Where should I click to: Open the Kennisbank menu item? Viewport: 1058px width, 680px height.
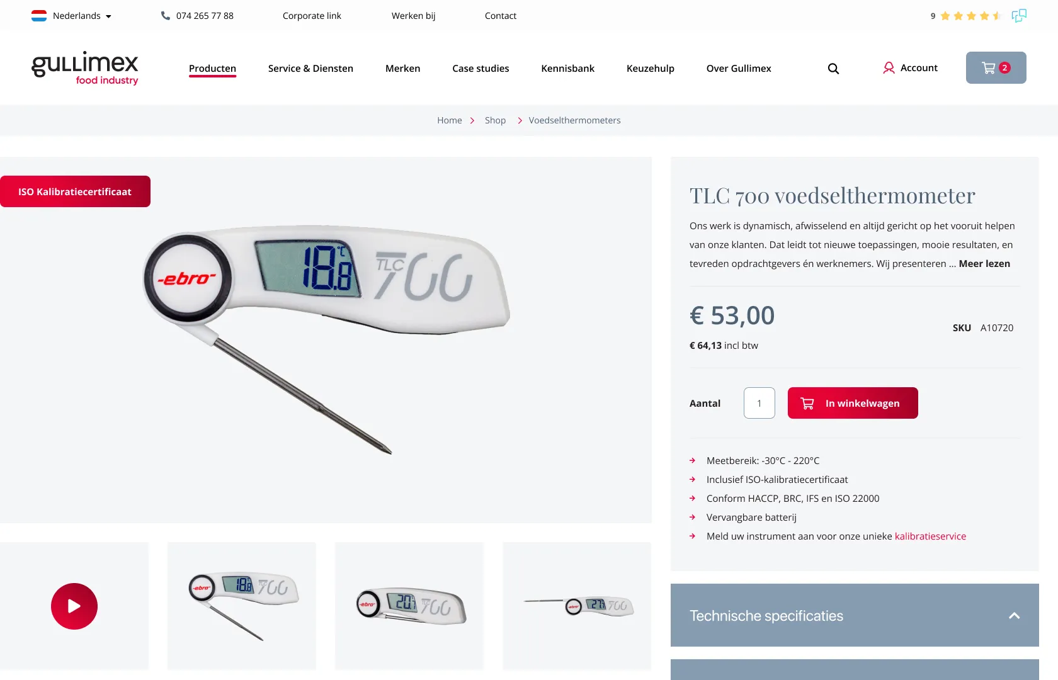click(567, 69)
